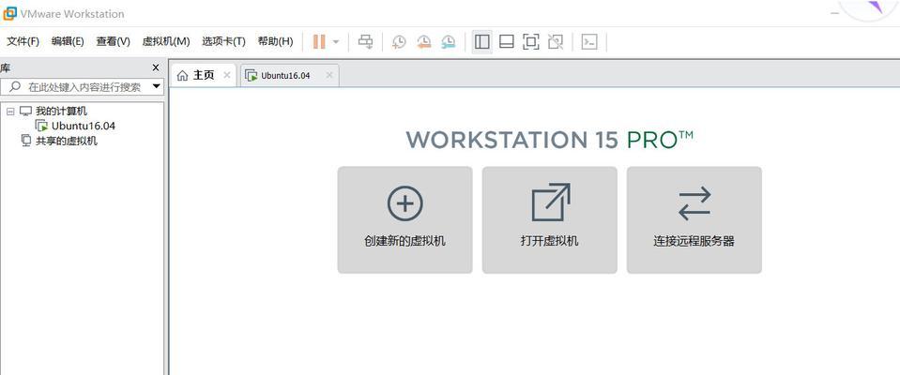The height and width of the screenshot is (375, 900).
Task: Enter full screen mode icon
Action: click(x=531, y=41)
